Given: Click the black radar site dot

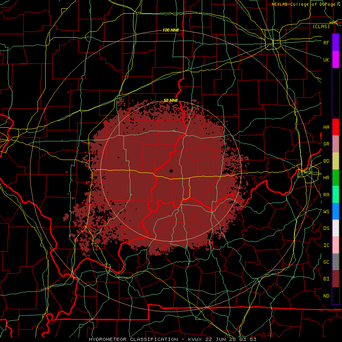Looking at the screenshot, I should pos(171,171).
